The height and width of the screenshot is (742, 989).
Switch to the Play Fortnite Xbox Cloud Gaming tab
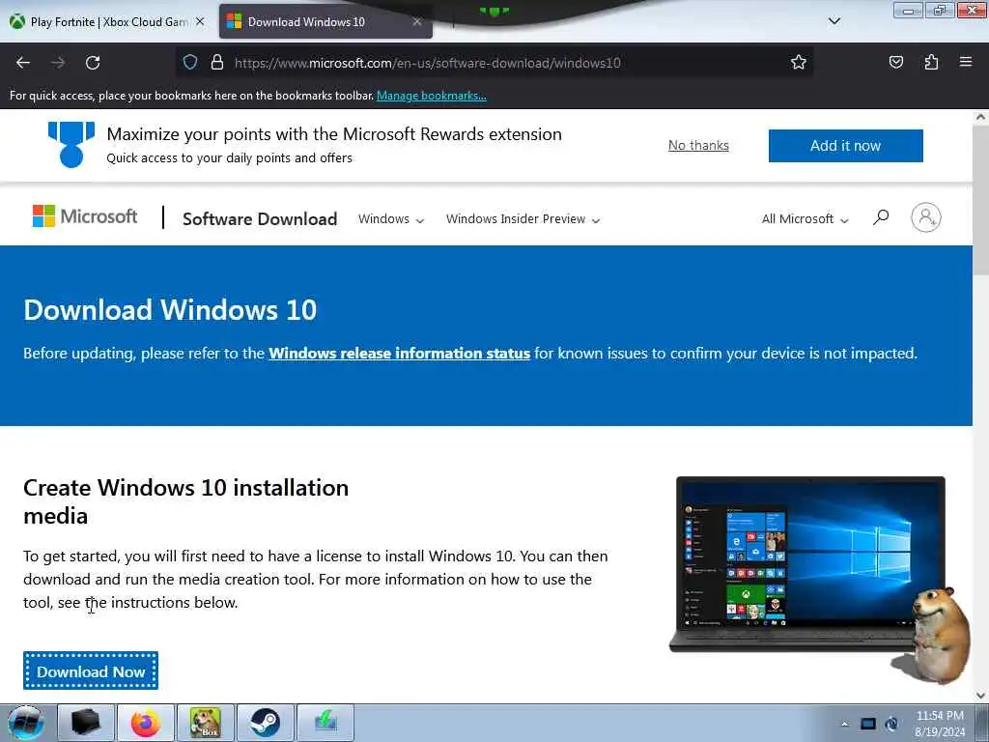(108, 21)
